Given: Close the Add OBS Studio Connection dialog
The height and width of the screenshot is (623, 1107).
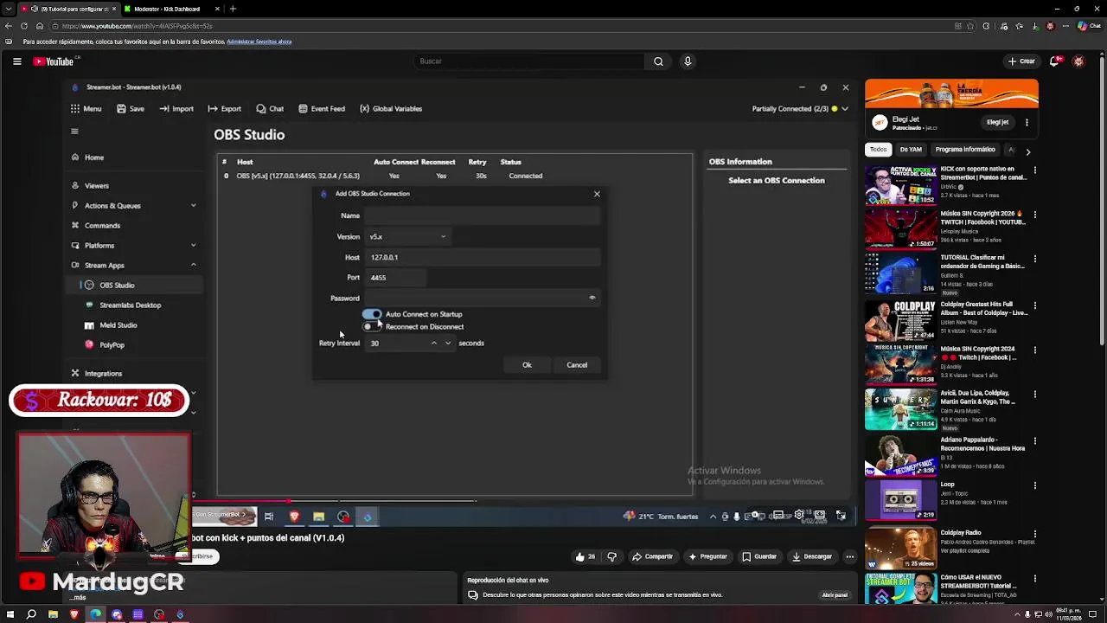Looking at the screenshot, I should [597, 194].
